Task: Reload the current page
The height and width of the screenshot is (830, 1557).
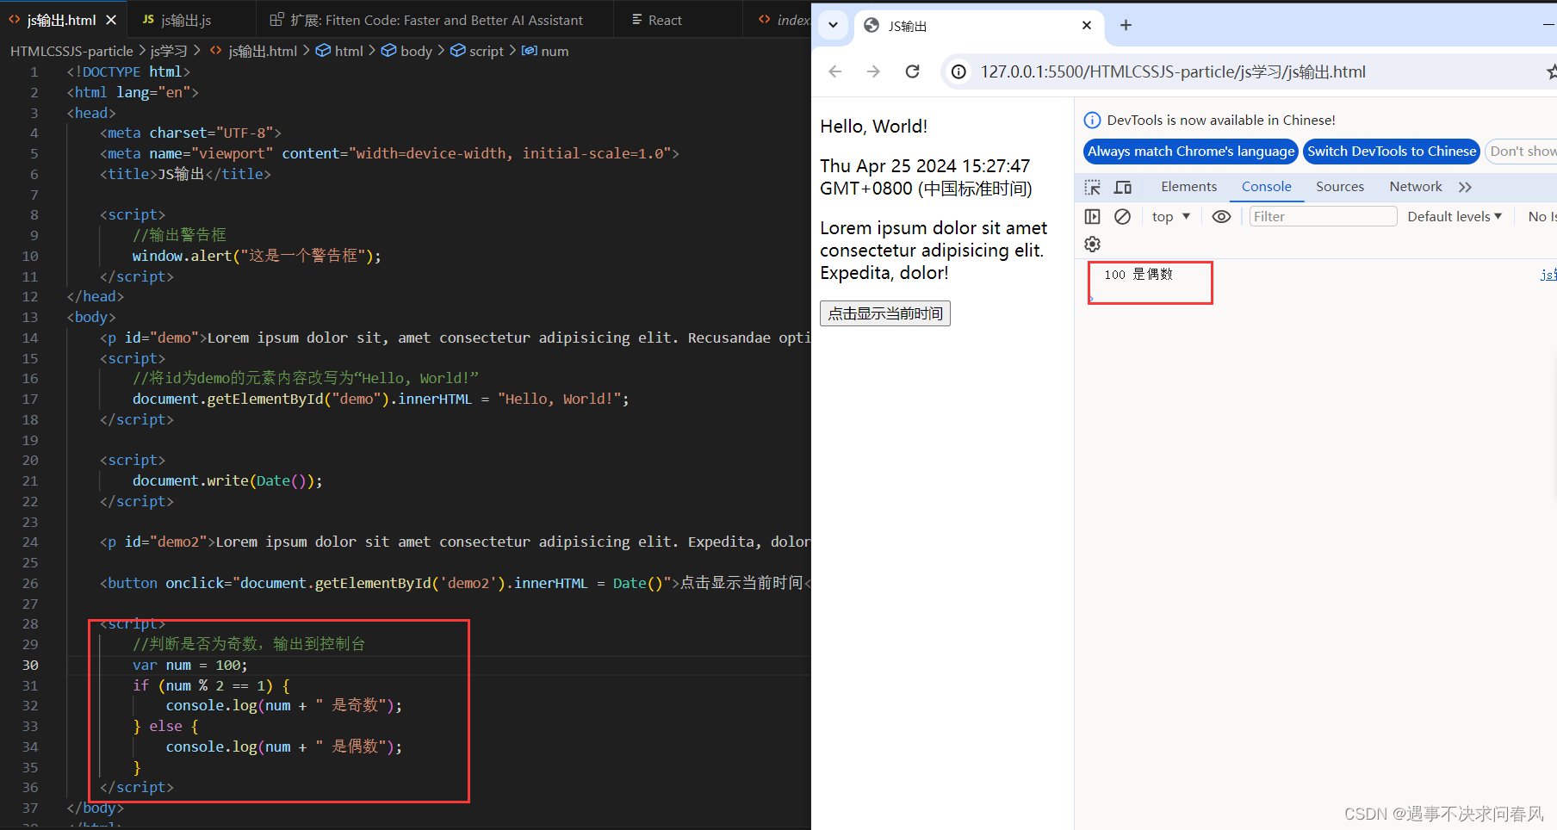Action: pyautogui.click(x=913, y=71)
